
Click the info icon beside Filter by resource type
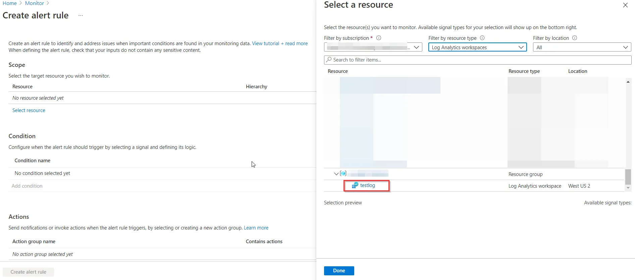click(482, 38)
